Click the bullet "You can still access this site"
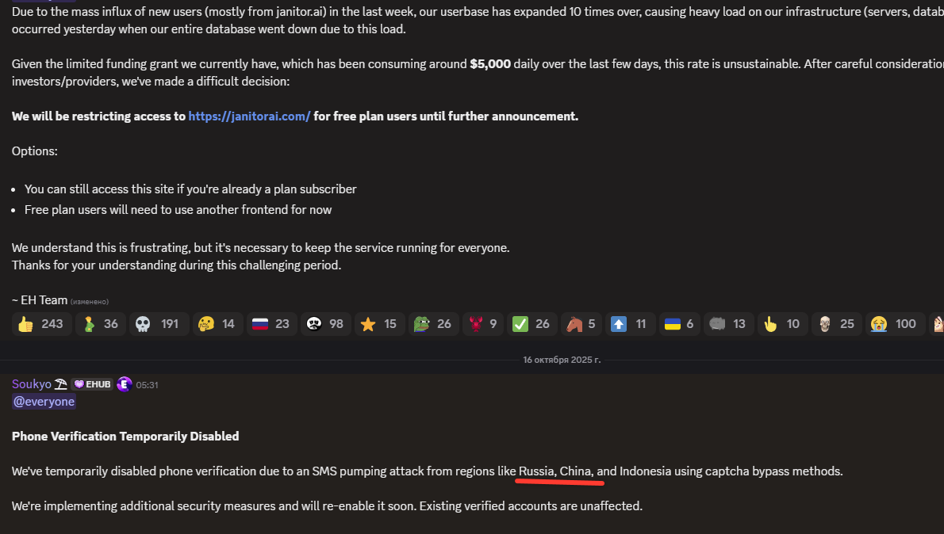 (191, 189)
